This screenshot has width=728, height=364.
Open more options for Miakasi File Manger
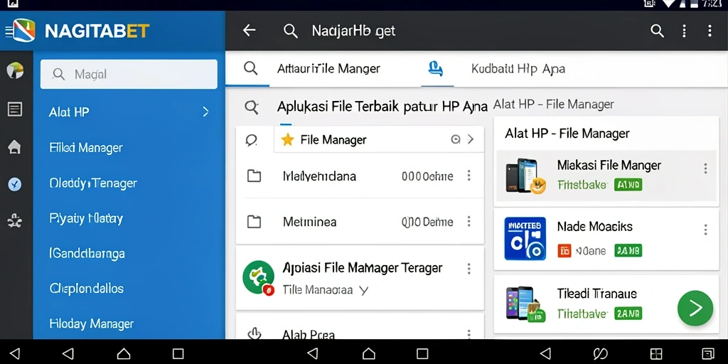click(705, 168)
